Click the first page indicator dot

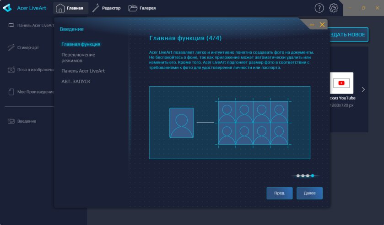point(298,175)
